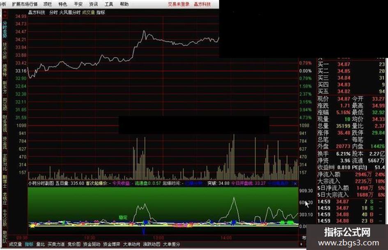Switch to 竞价图 bottom tab
Viewport: 388px width, 250px height.
(x=74, y=244)
